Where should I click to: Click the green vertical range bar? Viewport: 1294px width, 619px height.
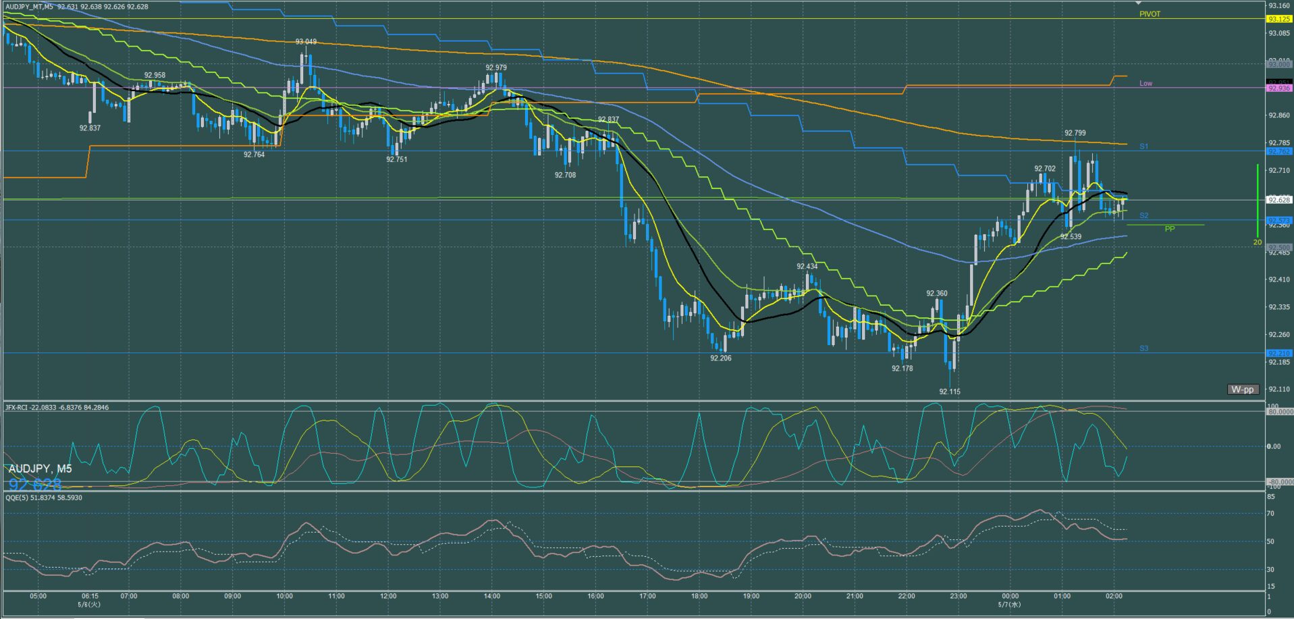tap(1258, 200)
